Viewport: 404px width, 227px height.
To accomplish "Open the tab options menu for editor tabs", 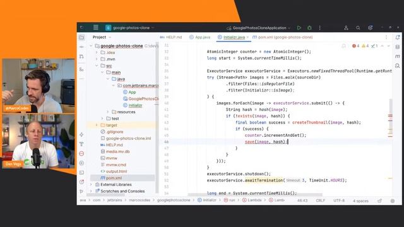I will pyautogui.click(x=386, y=37).
